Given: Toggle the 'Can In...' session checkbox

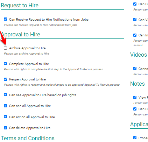Looking at the screenshot, I should [x=135, y=35].
